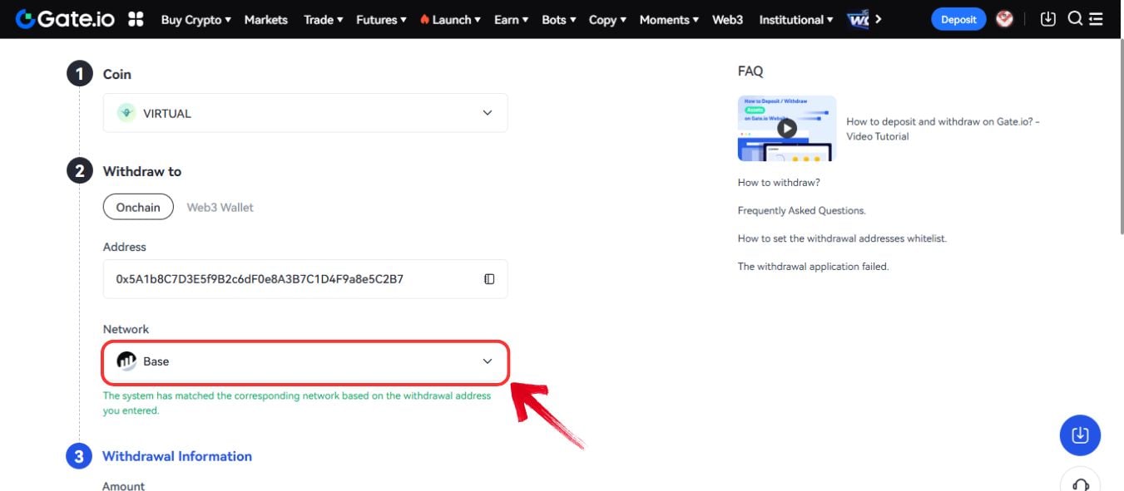Screen dimensions: 1124x491
Task: Open the VIRTUAL coin dropdown
Action: 305,113
